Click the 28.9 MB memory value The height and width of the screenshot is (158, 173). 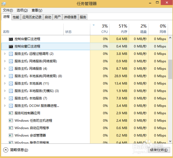[121, 76]
